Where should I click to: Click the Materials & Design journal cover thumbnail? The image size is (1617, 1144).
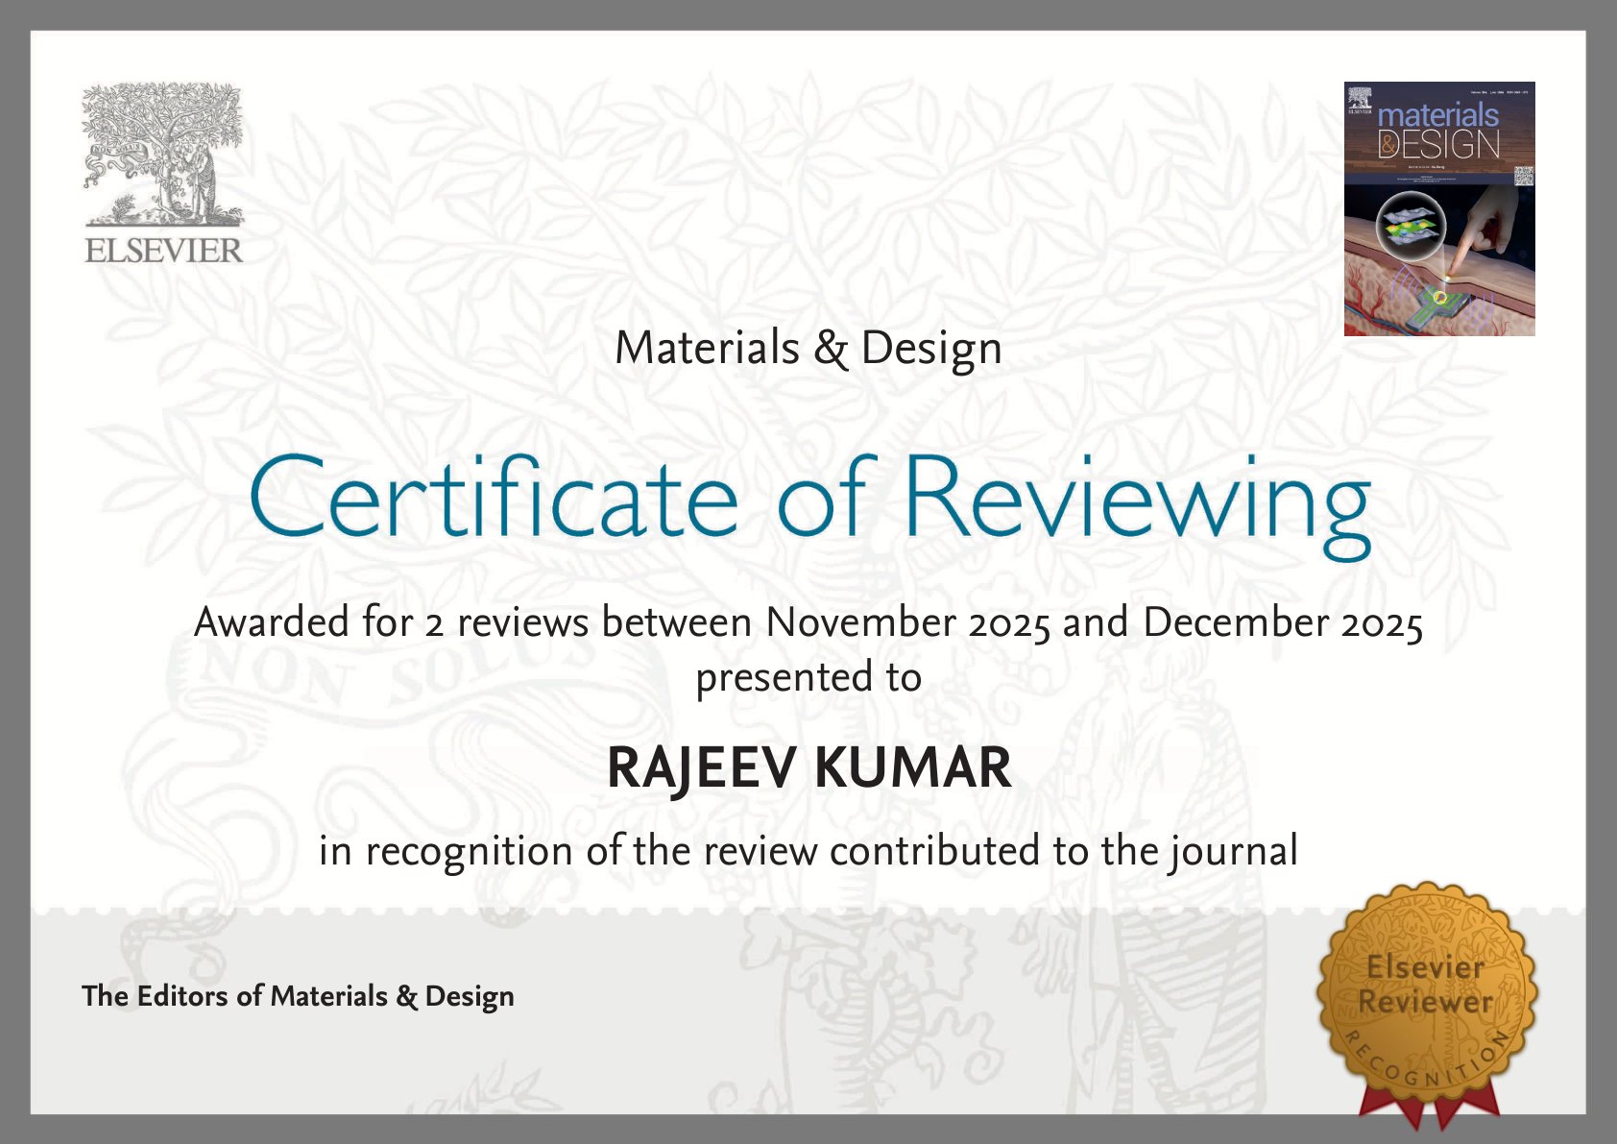[x=1439, y=208]
